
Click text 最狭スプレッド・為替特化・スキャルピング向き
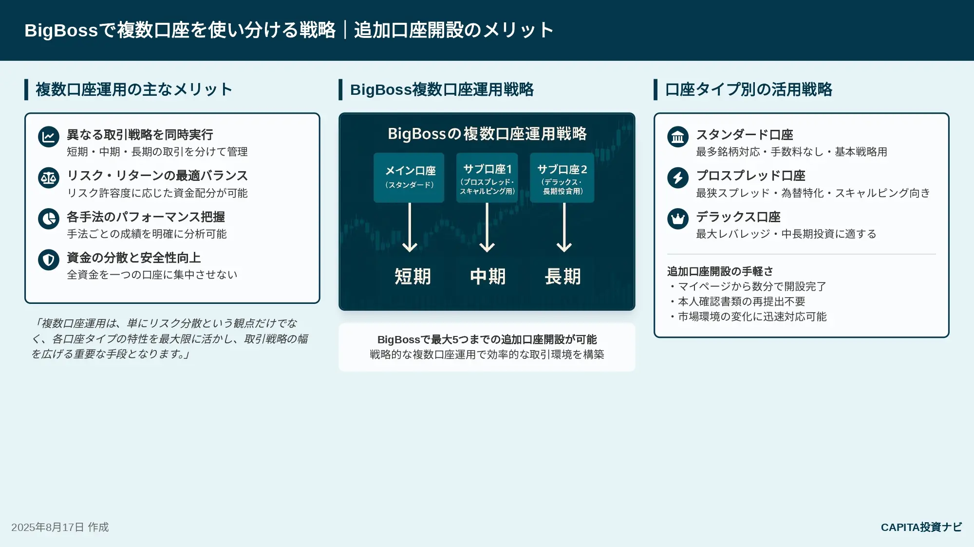tap(813, 193)
